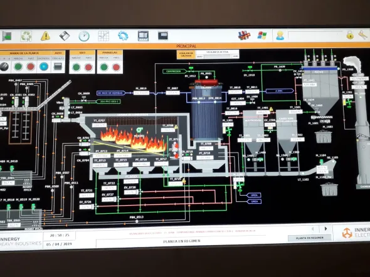370x277 pixels.
Task: Click the valve icon EV_1910
Action: [x=250, y=69]
